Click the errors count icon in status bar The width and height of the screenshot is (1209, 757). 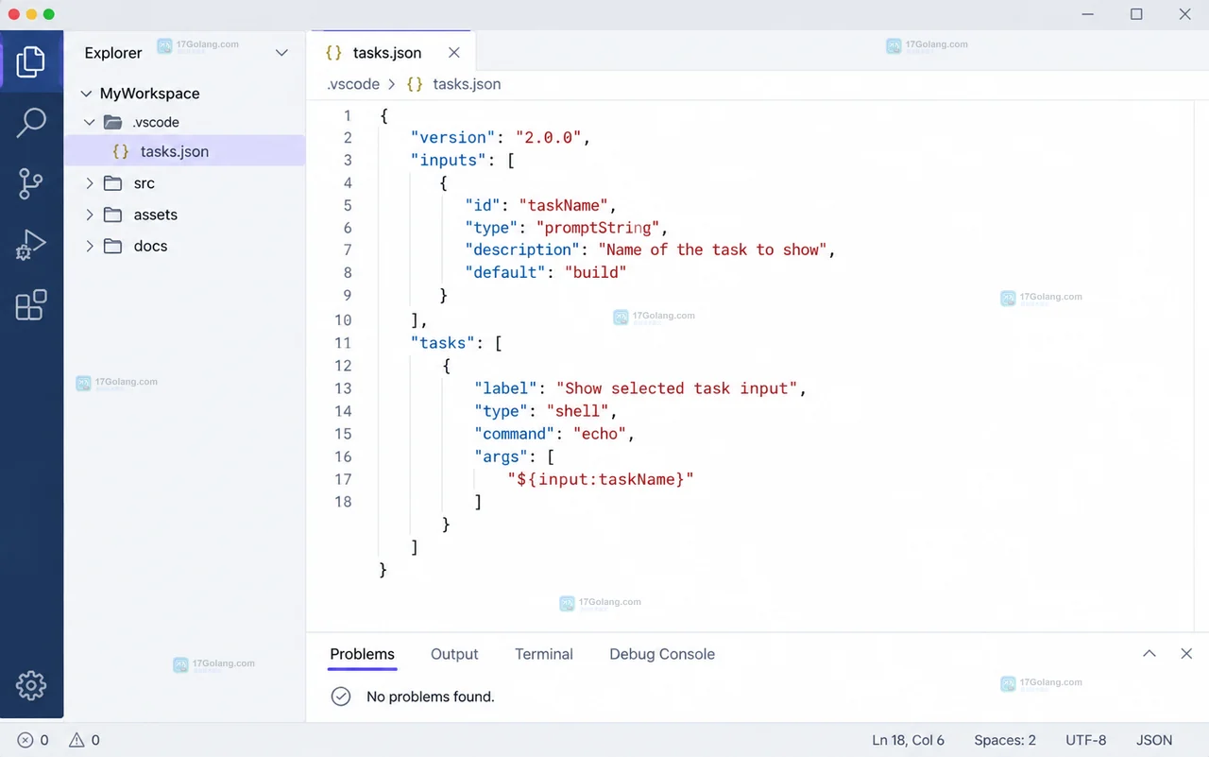[26, 740]
